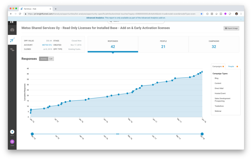Open the Campaigns tab in legend panel
Image resolution: width=252 pixels, height=160 pixels.
pyautogui.click(x=218, y=67)
